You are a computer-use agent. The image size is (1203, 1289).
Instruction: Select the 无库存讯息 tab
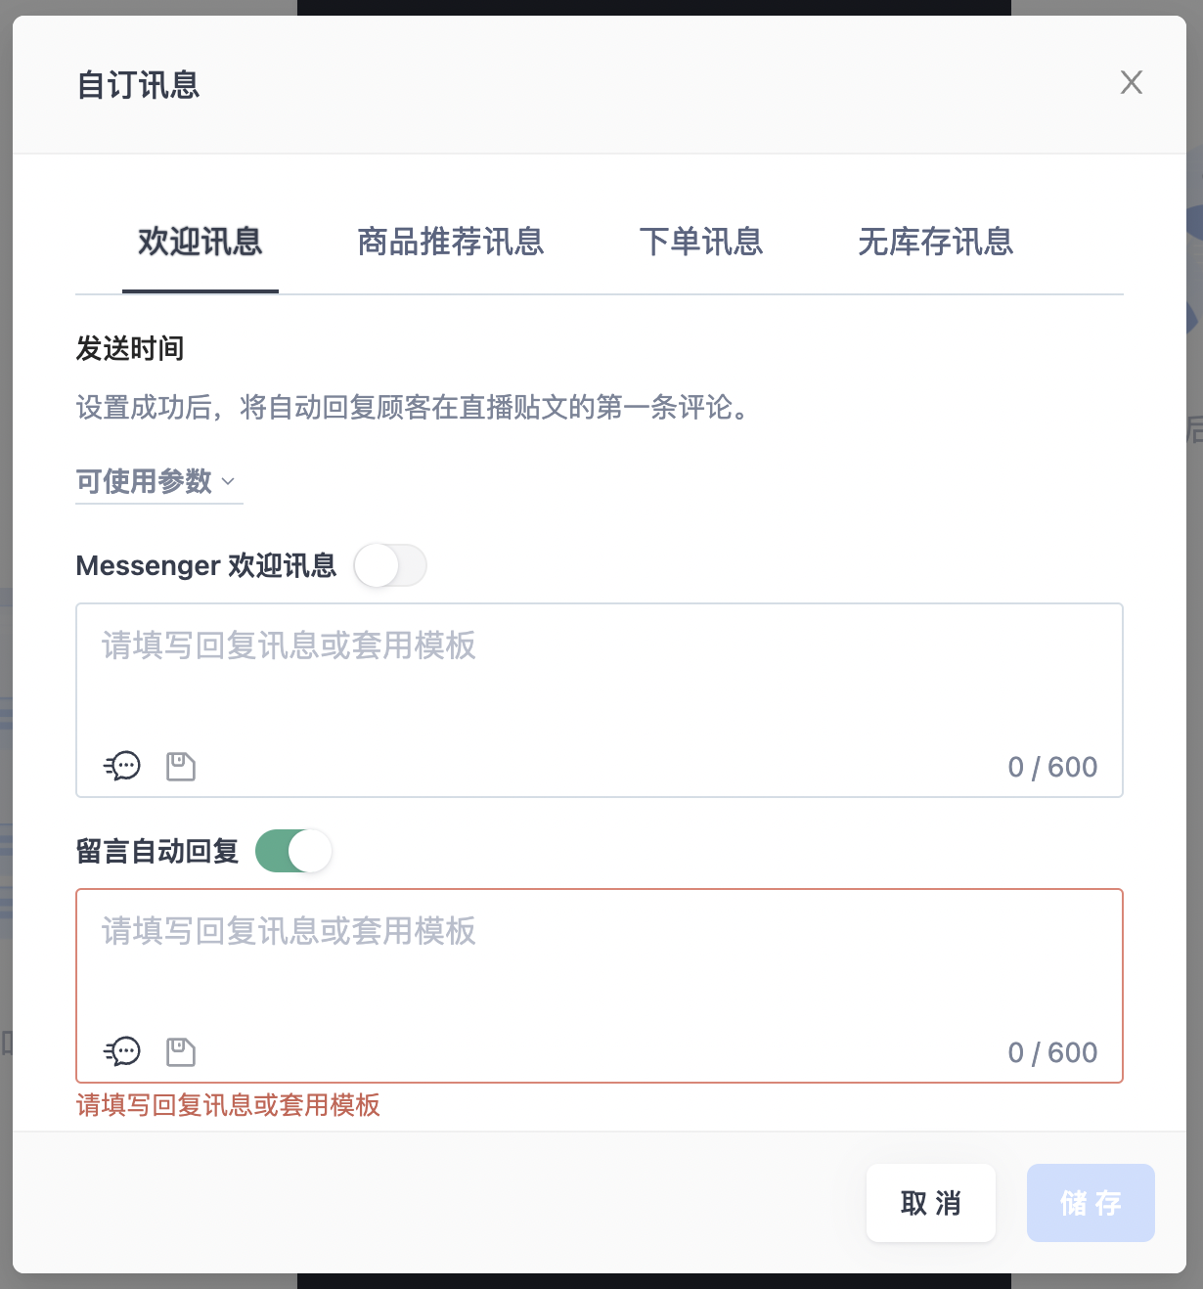(936, 244)
